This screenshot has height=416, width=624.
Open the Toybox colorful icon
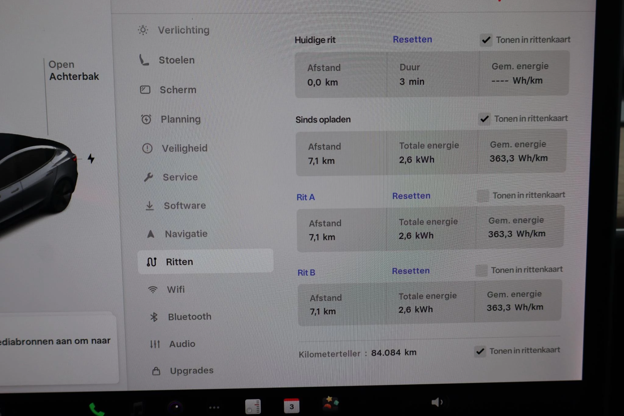(x=331, y=404)
